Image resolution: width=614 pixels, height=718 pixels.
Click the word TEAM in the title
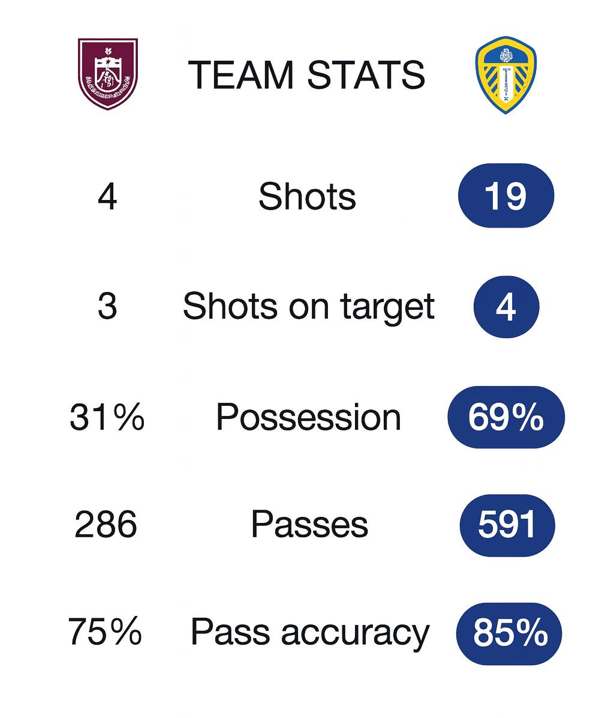pos(241,74)
